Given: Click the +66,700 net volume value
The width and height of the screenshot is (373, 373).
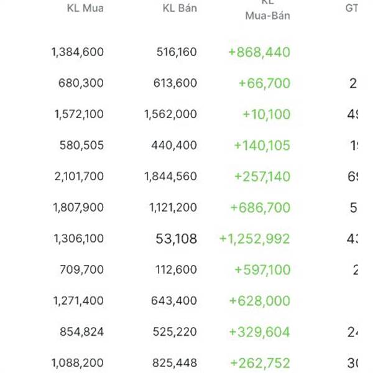Looking at the screenshot, I should [264, 83].
